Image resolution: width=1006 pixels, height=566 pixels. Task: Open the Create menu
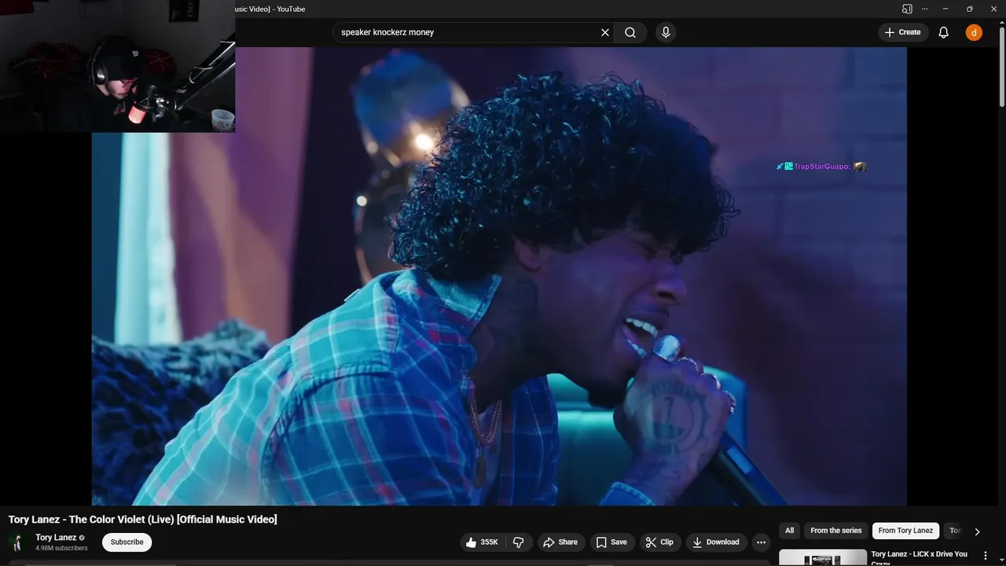click(x=903, y=32)
